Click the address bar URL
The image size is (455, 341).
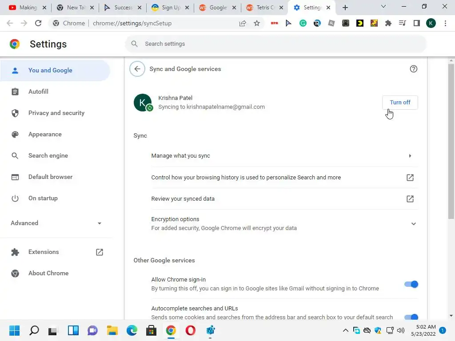(132, 23)
